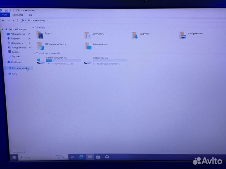Viewport: 226px width, 169px height.
Task: Click Этот компьютер in address bar
Action: coord(36,21)
